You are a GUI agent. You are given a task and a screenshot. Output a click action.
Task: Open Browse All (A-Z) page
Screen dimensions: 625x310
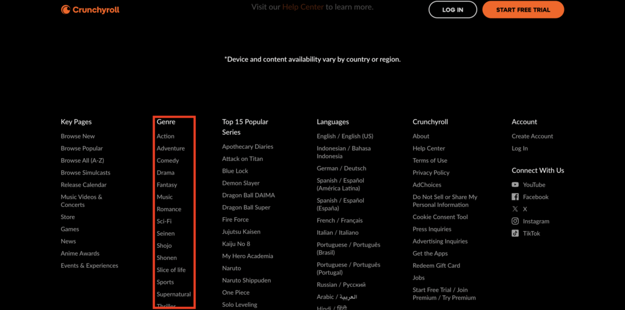coord(82,160)
